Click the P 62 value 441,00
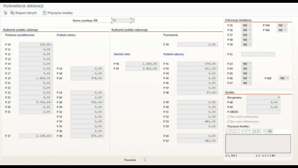This screenshot has width=298, height=168. pos(197,140)
